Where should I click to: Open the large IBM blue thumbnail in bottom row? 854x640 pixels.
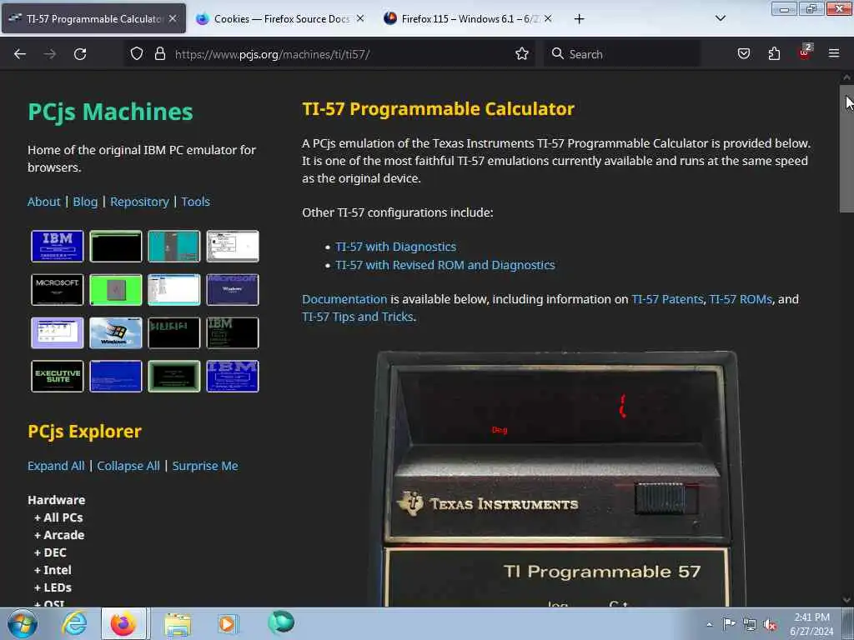tap(233, 376)
